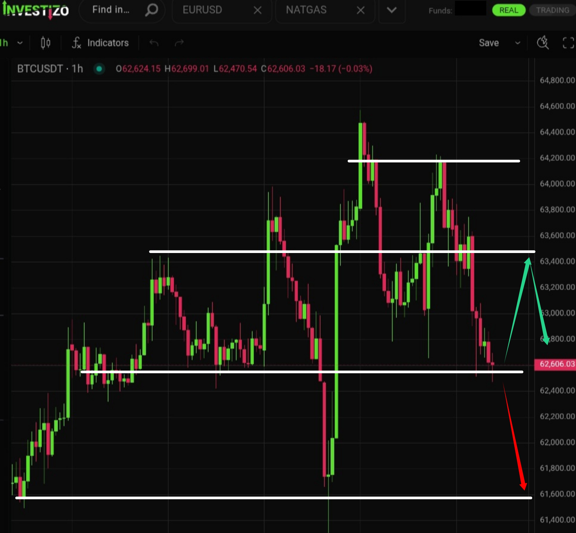Screen dimensions: 576x533
Task: Save the chart layout
Action: click(x=489, y=43)
